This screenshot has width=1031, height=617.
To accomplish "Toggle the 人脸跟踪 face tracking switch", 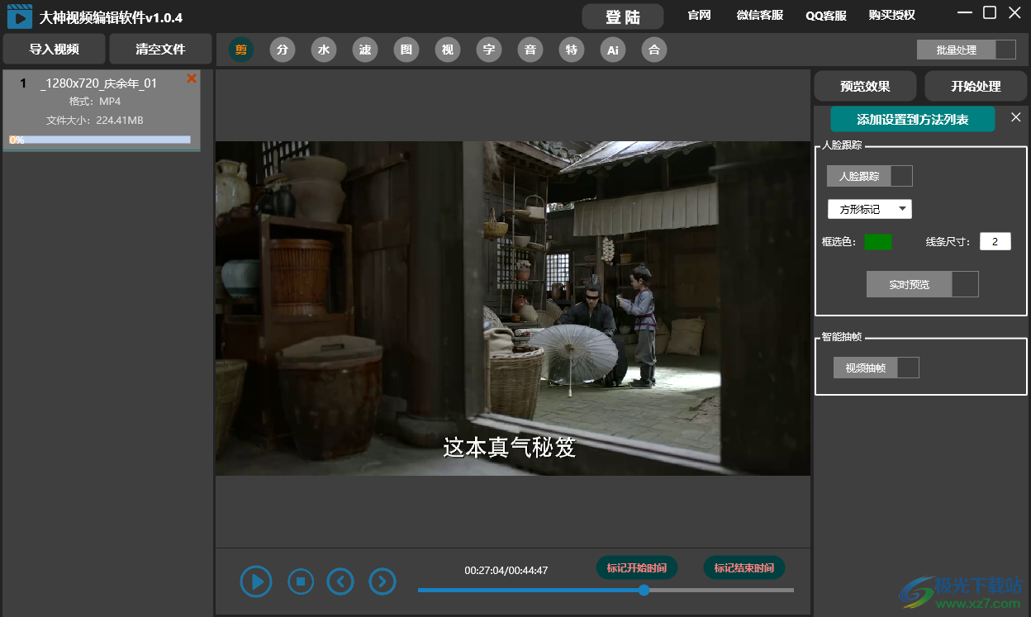I will (x=870, y=176).
